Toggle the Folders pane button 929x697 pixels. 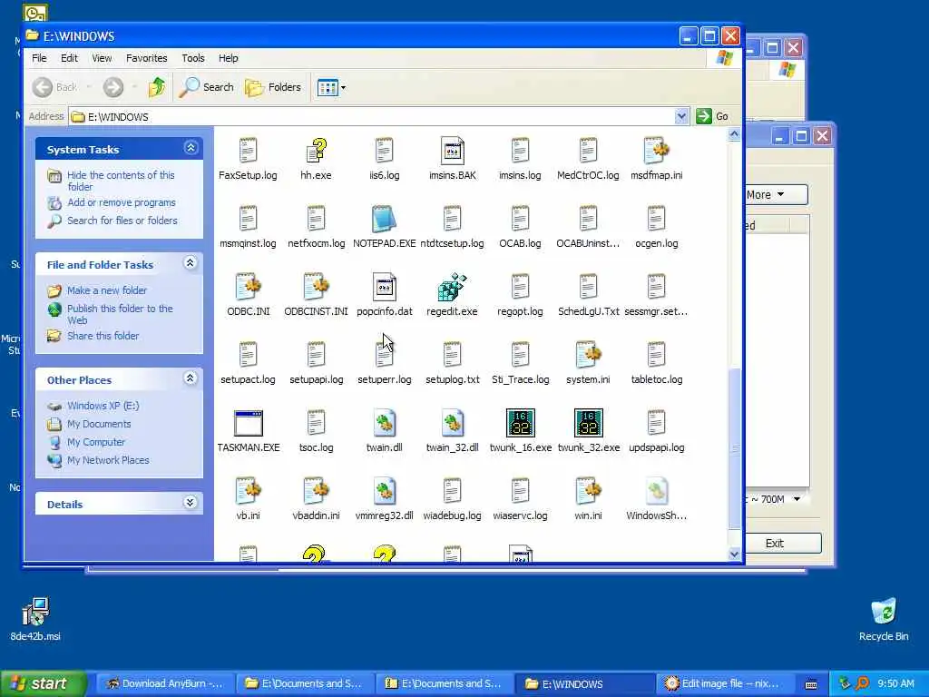click(273, 87)
